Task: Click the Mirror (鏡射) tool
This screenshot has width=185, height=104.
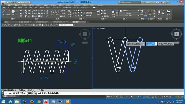Action: pyautogui.click(x=34, y=14)
